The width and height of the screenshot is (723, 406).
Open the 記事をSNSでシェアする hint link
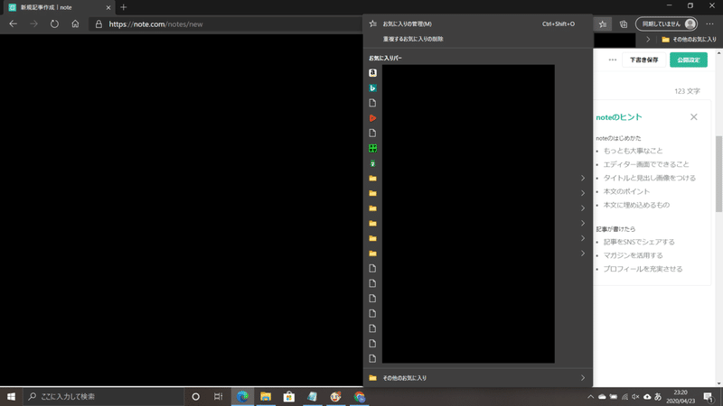pos(639,242)
